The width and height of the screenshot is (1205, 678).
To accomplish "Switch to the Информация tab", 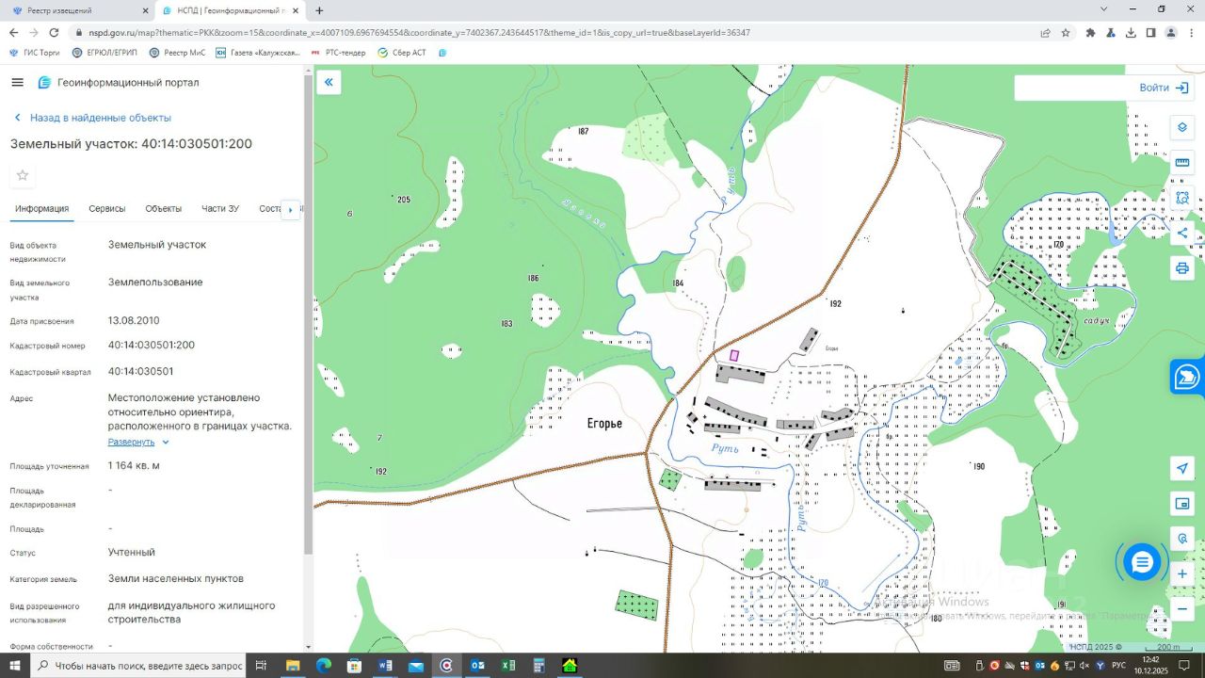I will (41, 208).
